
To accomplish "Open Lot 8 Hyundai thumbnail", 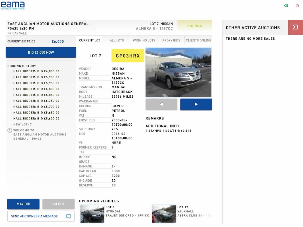I will point(92,214).
